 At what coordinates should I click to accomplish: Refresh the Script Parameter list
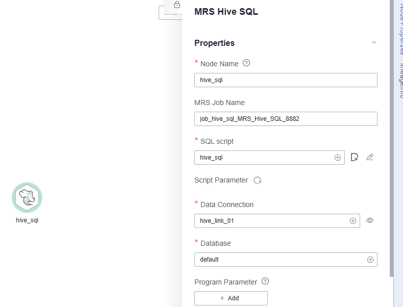tap(258, 181)
